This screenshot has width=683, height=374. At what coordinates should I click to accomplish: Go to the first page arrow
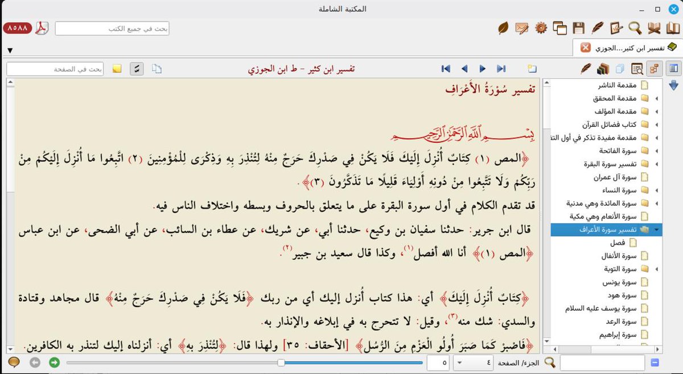pos(446,69)
